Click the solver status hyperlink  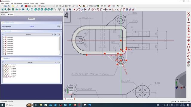point(32,26)
